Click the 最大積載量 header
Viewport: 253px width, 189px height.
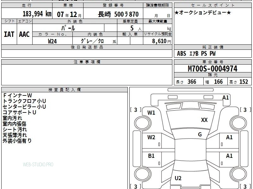[x=157, y=21]
